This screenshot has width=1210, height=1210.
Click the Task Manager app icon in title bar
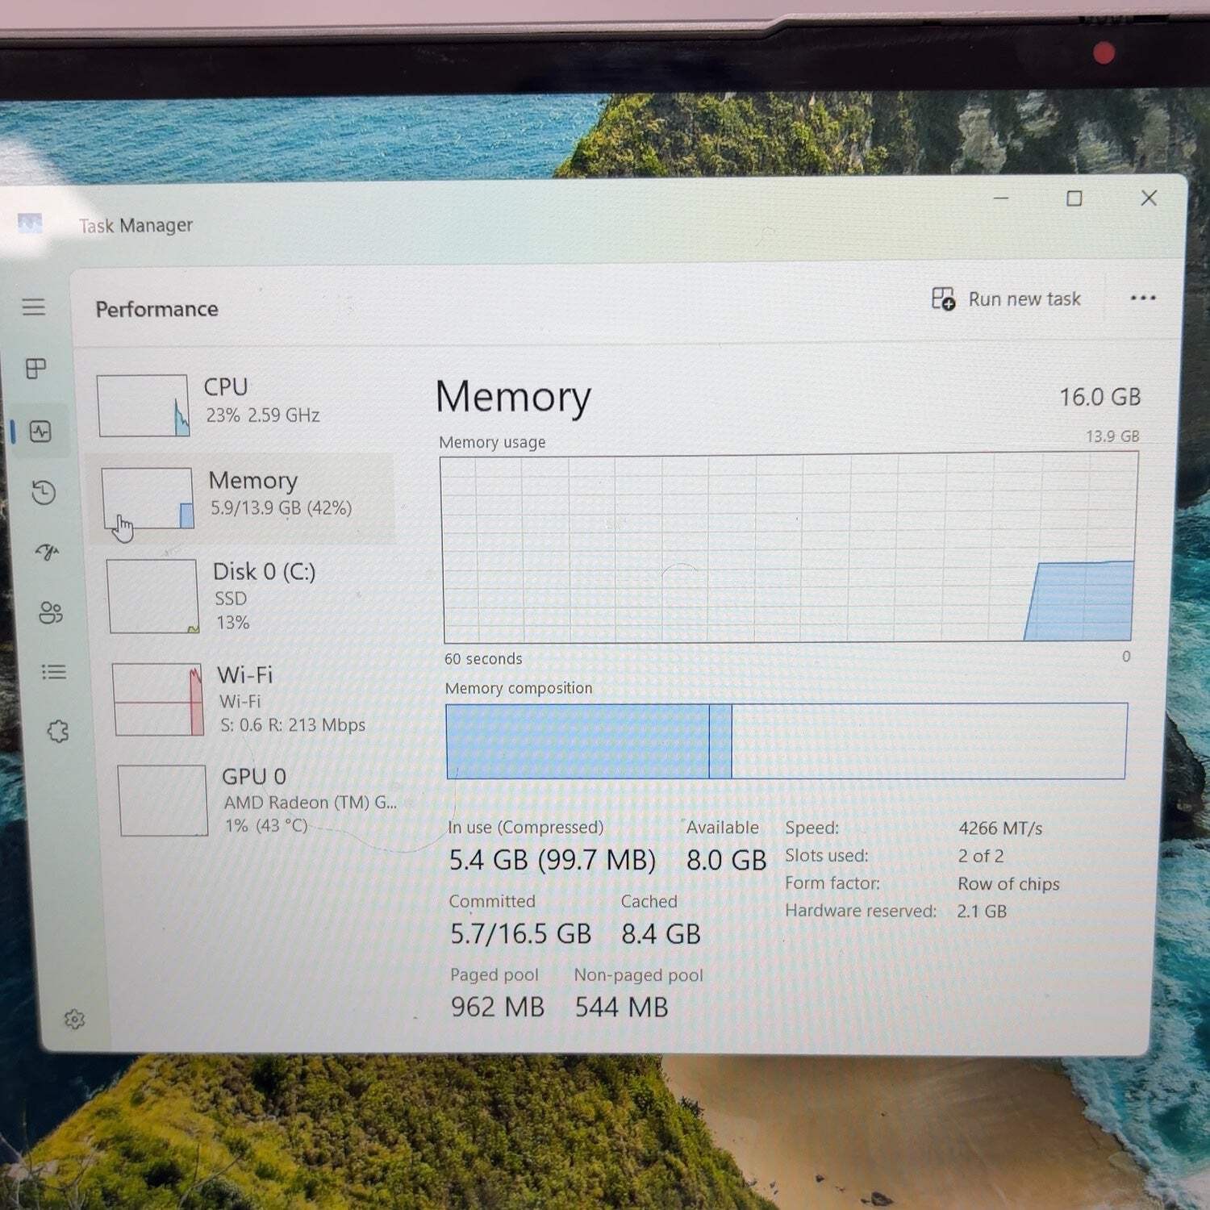pos(30,223)
